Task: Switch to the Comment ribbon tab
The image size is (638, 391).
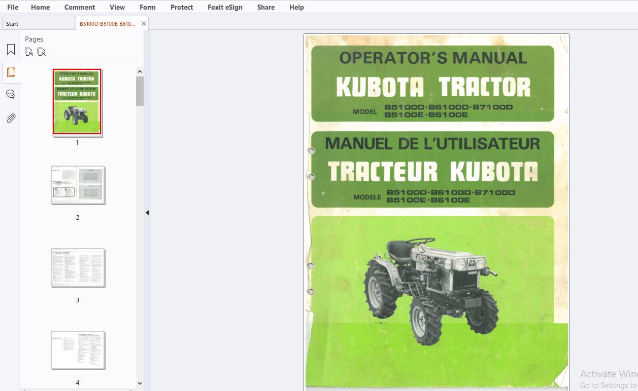Action: tap(80, 7)
